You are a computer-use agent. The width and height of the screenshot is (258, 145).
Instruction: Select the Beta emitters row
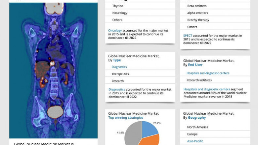[x=215, y=6]
